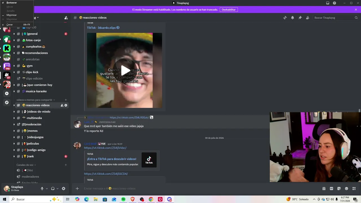
Task: Open replied message link ZS4LR2Guk
Action: coord(129,117)
